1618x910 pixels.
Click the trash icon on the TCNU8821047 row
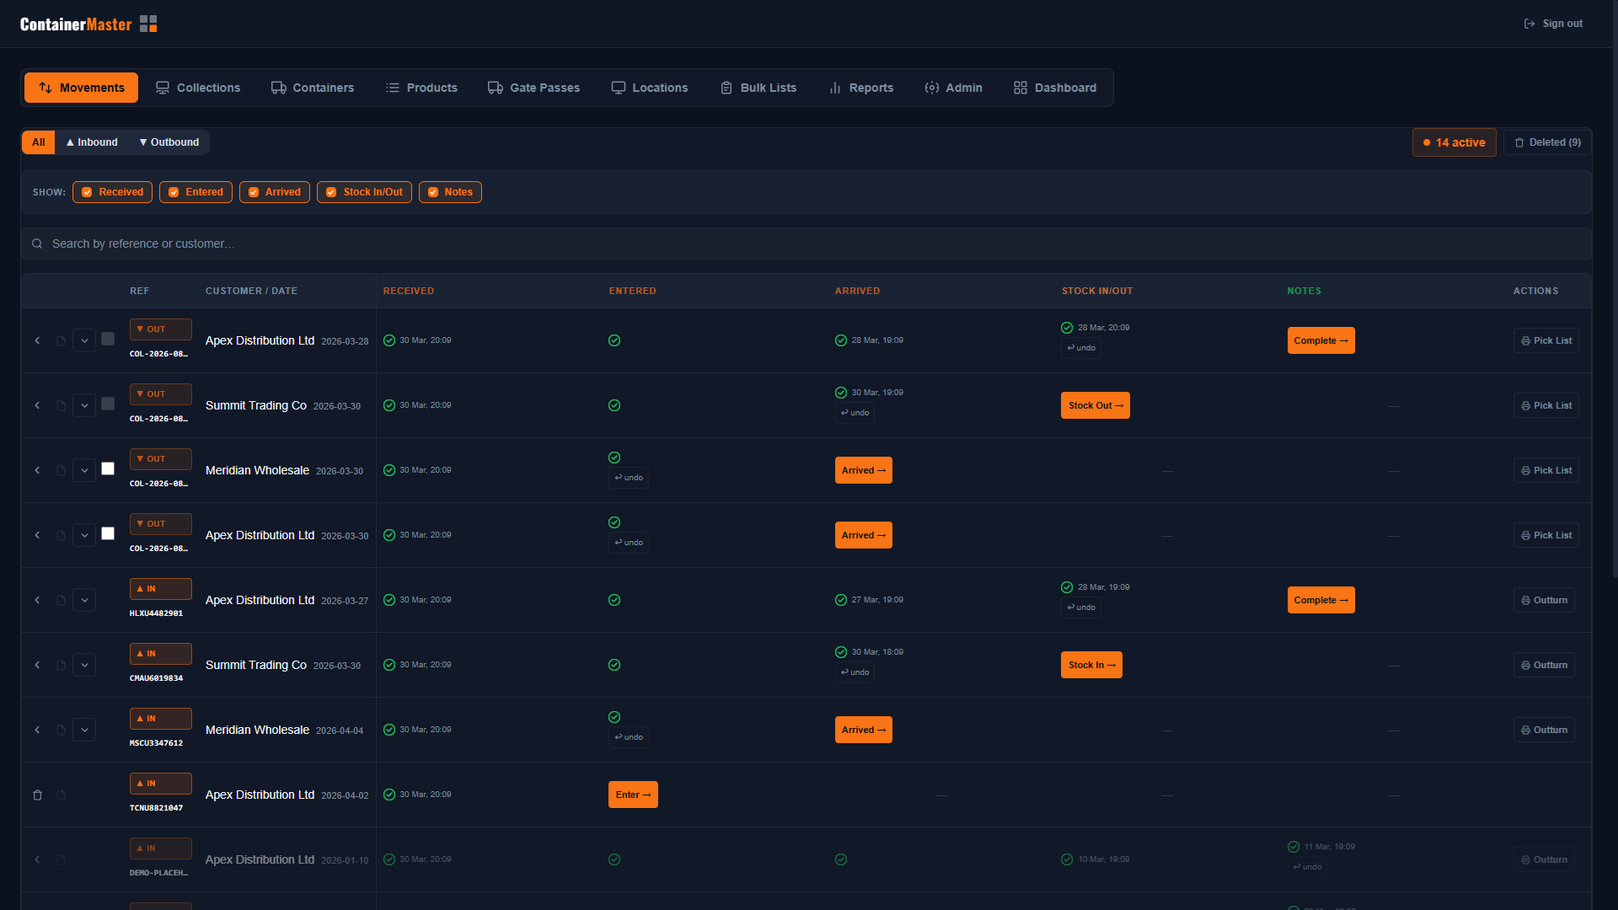[x=37, y=795]
